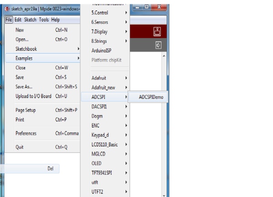
Task: Open the ADCSPIDemo example
Action: pos(148,97)
